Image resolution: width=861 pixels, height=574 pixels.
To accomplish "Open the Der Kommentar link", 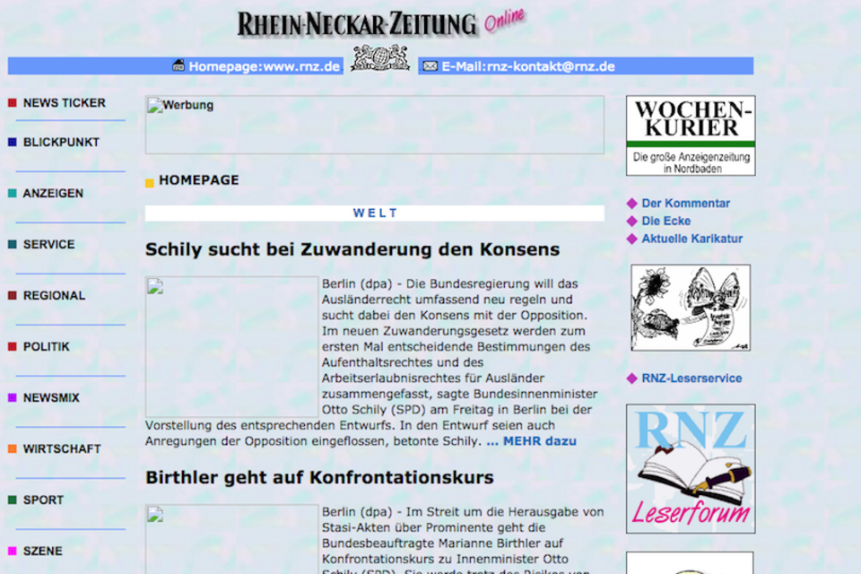I will pos(686,204).
